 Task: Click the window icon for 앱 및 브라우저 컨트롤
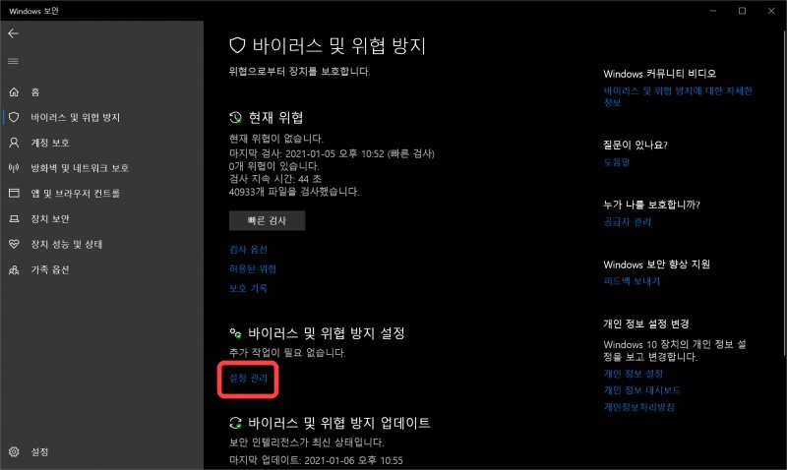click(x=14, y=193)
